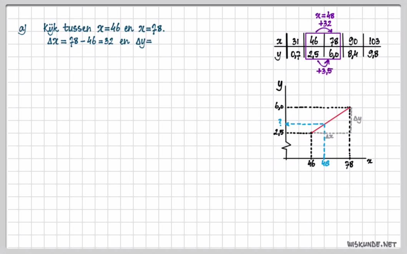Click the purple +3,5 label below table
The image size is (407, 254).
324,71
